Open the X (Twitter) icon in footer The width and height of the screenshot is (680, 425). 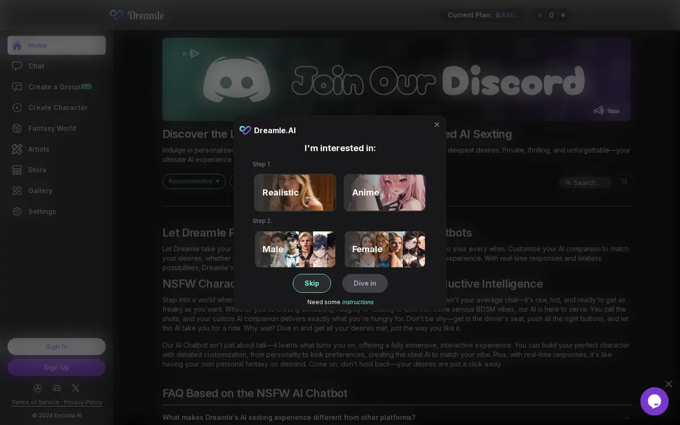click(75, 388)
